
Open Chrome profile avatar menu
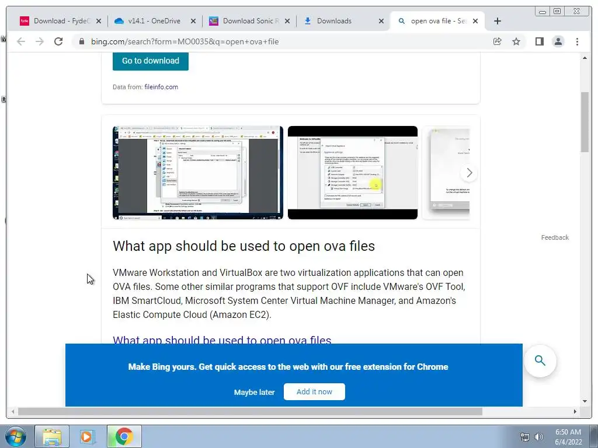click(x=558, y=41)
